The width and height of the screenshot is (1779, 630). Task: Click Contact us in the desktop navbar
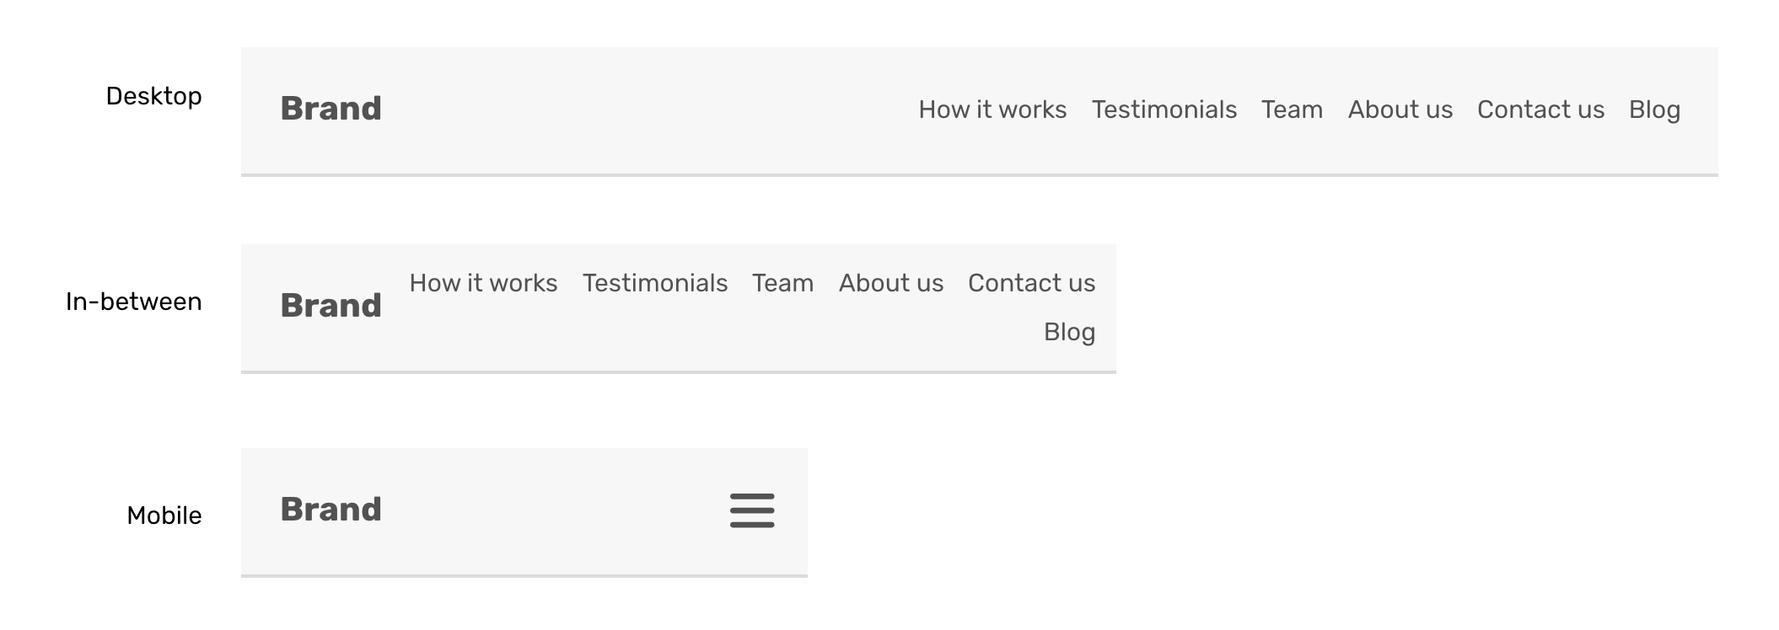click(x=1540, y=109)
